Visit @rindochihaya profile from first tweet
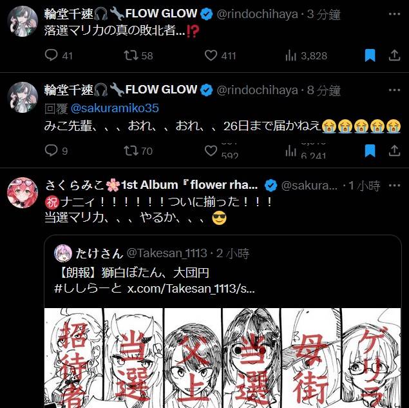The width and height of the screenshot is (409, 408). click(x=257, y=14)
